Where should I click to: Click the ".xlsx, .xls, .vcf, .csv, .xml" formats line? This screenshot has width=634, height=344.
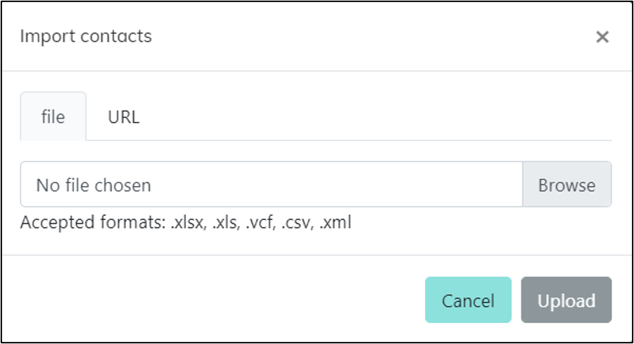[260, 223]
